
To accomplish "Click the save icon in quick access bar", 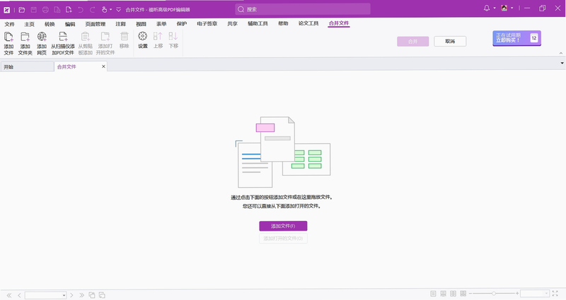I will click(33, 10).
